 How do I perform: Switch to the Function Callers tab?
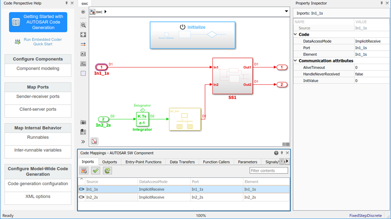216,162
